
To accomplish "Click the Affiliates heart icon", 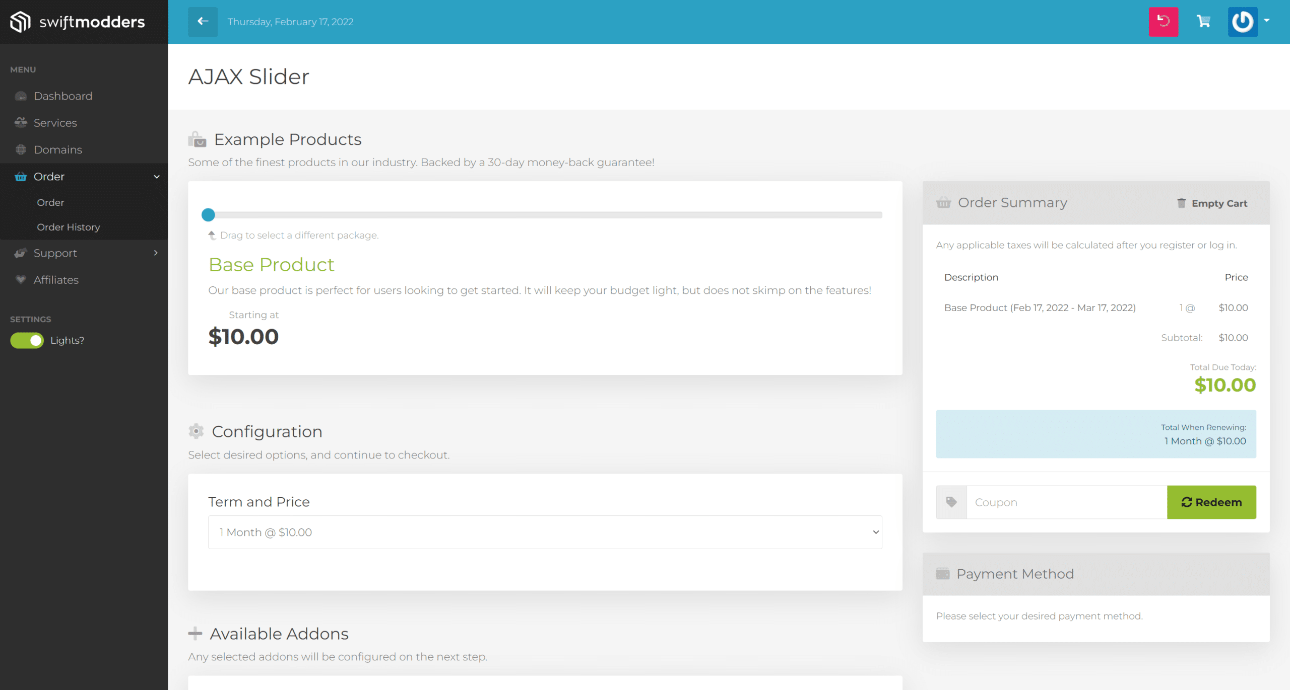I will (21, 280).
